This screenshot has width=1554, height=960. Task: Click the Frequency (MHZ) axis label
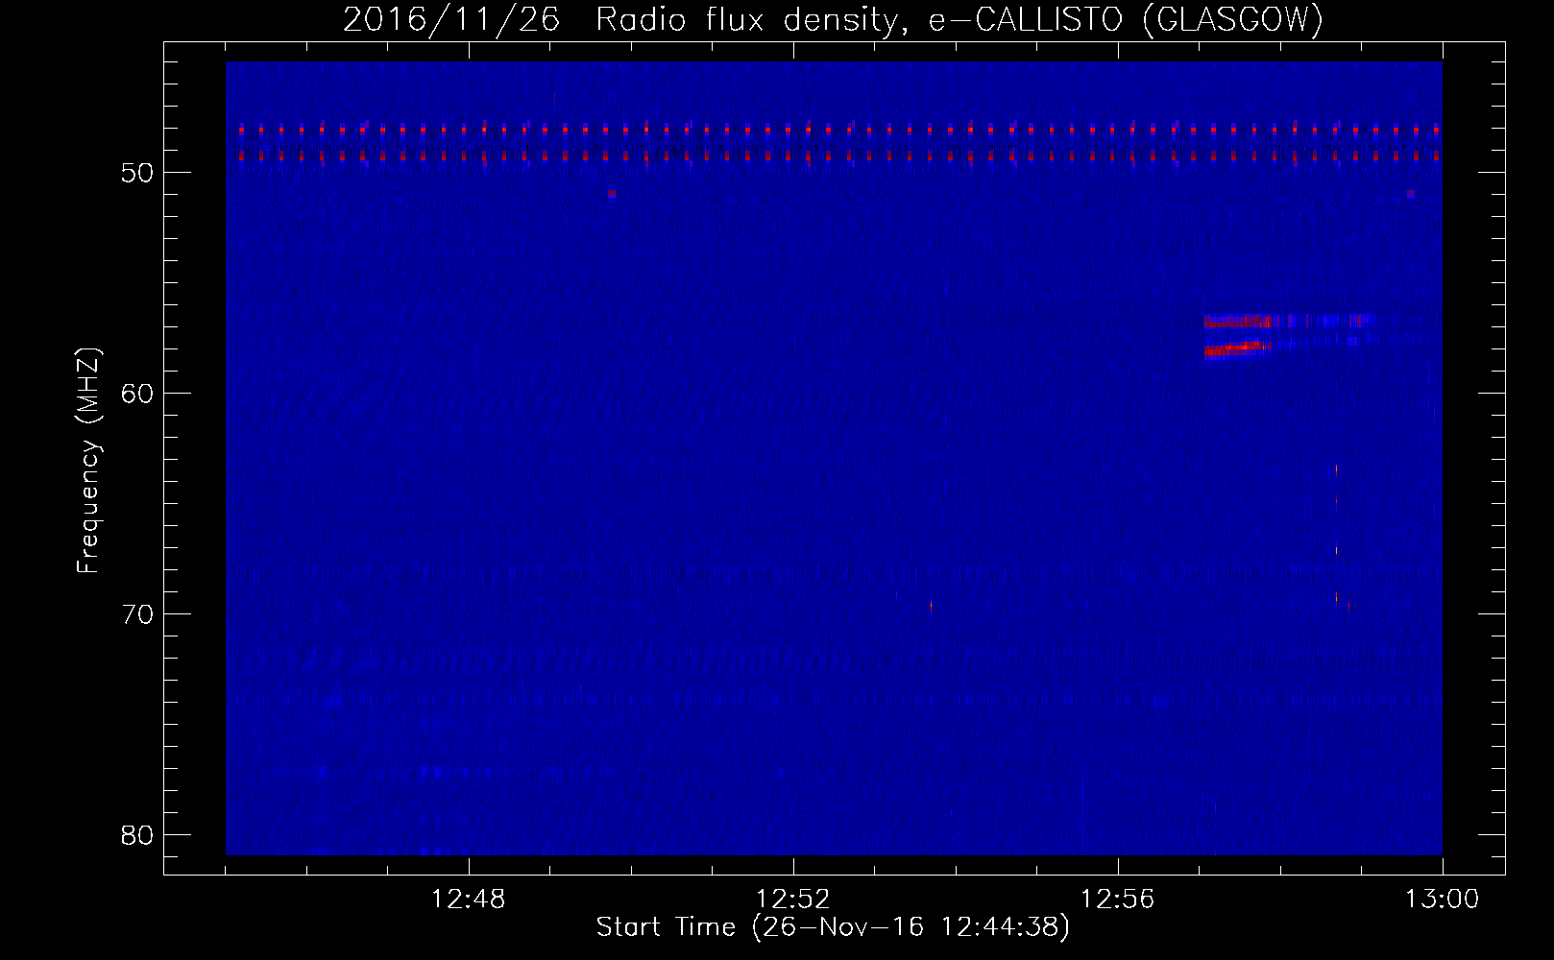(x=88, y=461)
